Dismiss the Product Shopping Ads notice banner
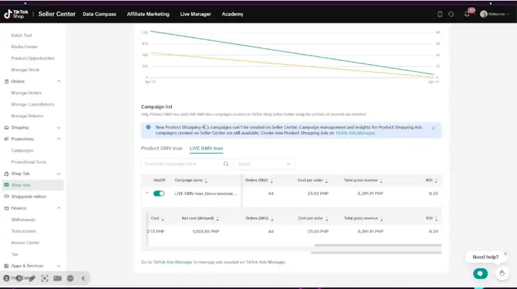 pyautogui.click(x=433, y=128)
